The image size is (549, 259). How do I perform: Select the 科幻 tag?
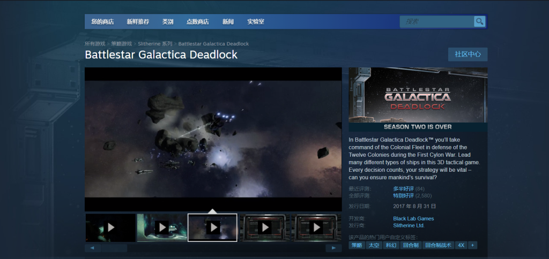click(391, 245)
